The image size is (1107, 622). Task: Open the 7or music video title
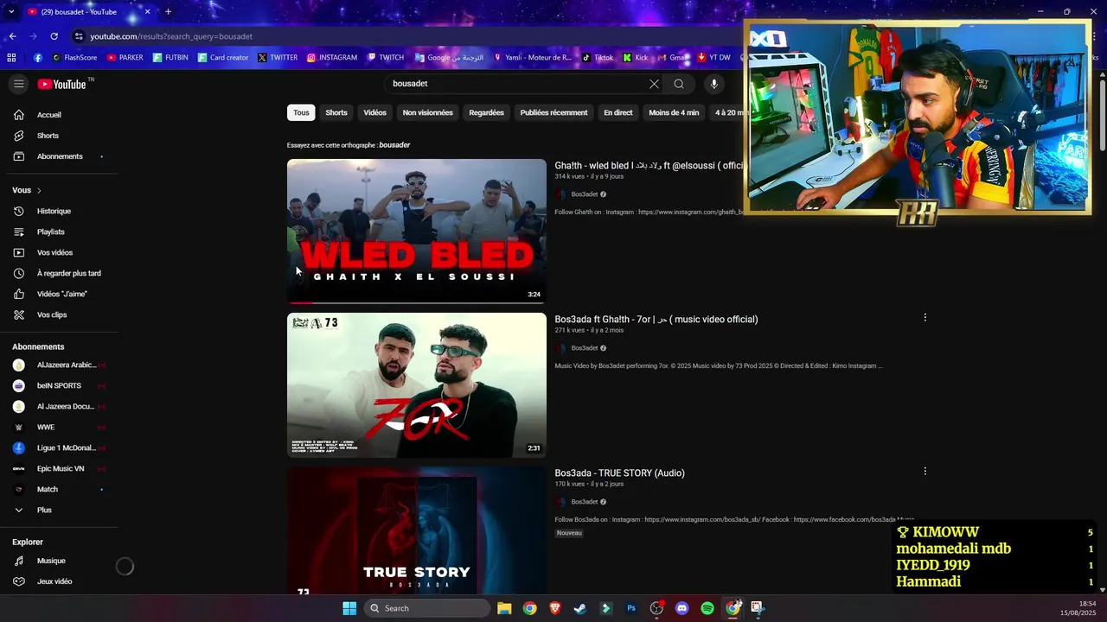656,319
